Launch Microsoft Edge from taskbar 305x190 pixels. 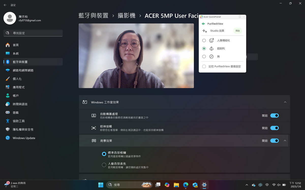[186, 185]
